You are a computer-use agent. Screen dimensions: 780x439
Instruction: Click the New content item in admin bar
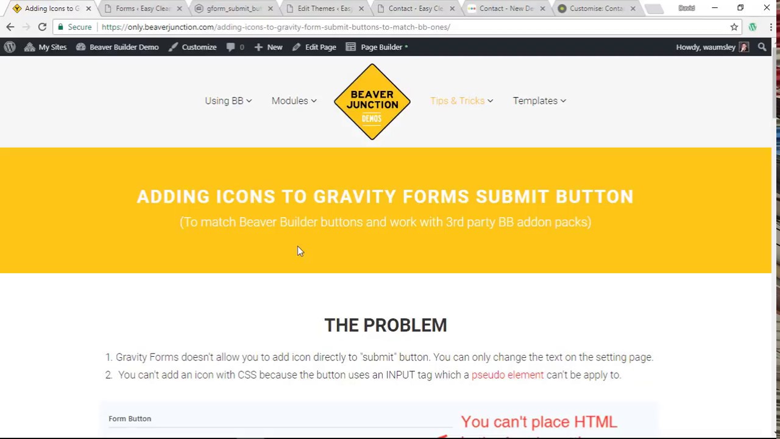pos(268,47)
